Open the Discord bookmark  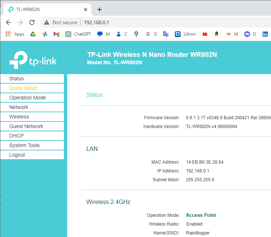pyautogui.click(x=250, y=34)
